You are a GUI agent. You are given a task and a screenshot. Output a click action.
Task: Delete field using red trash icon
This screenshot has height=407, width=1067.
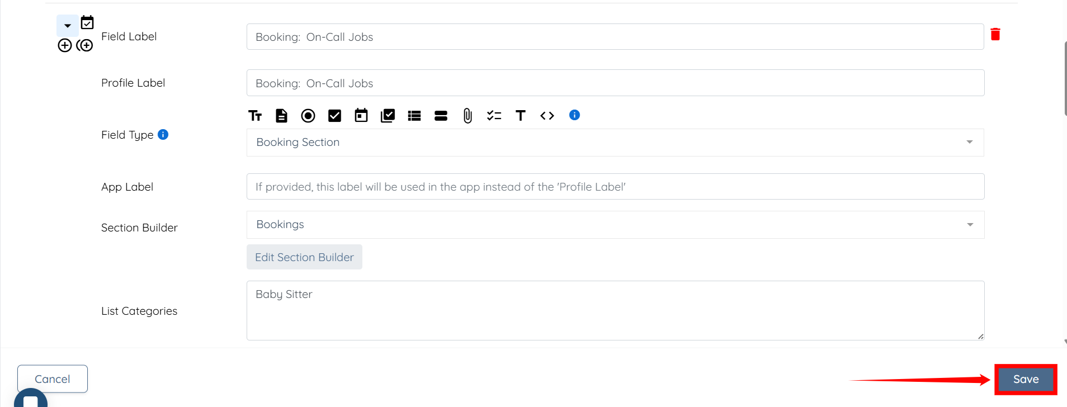point(995,35)
